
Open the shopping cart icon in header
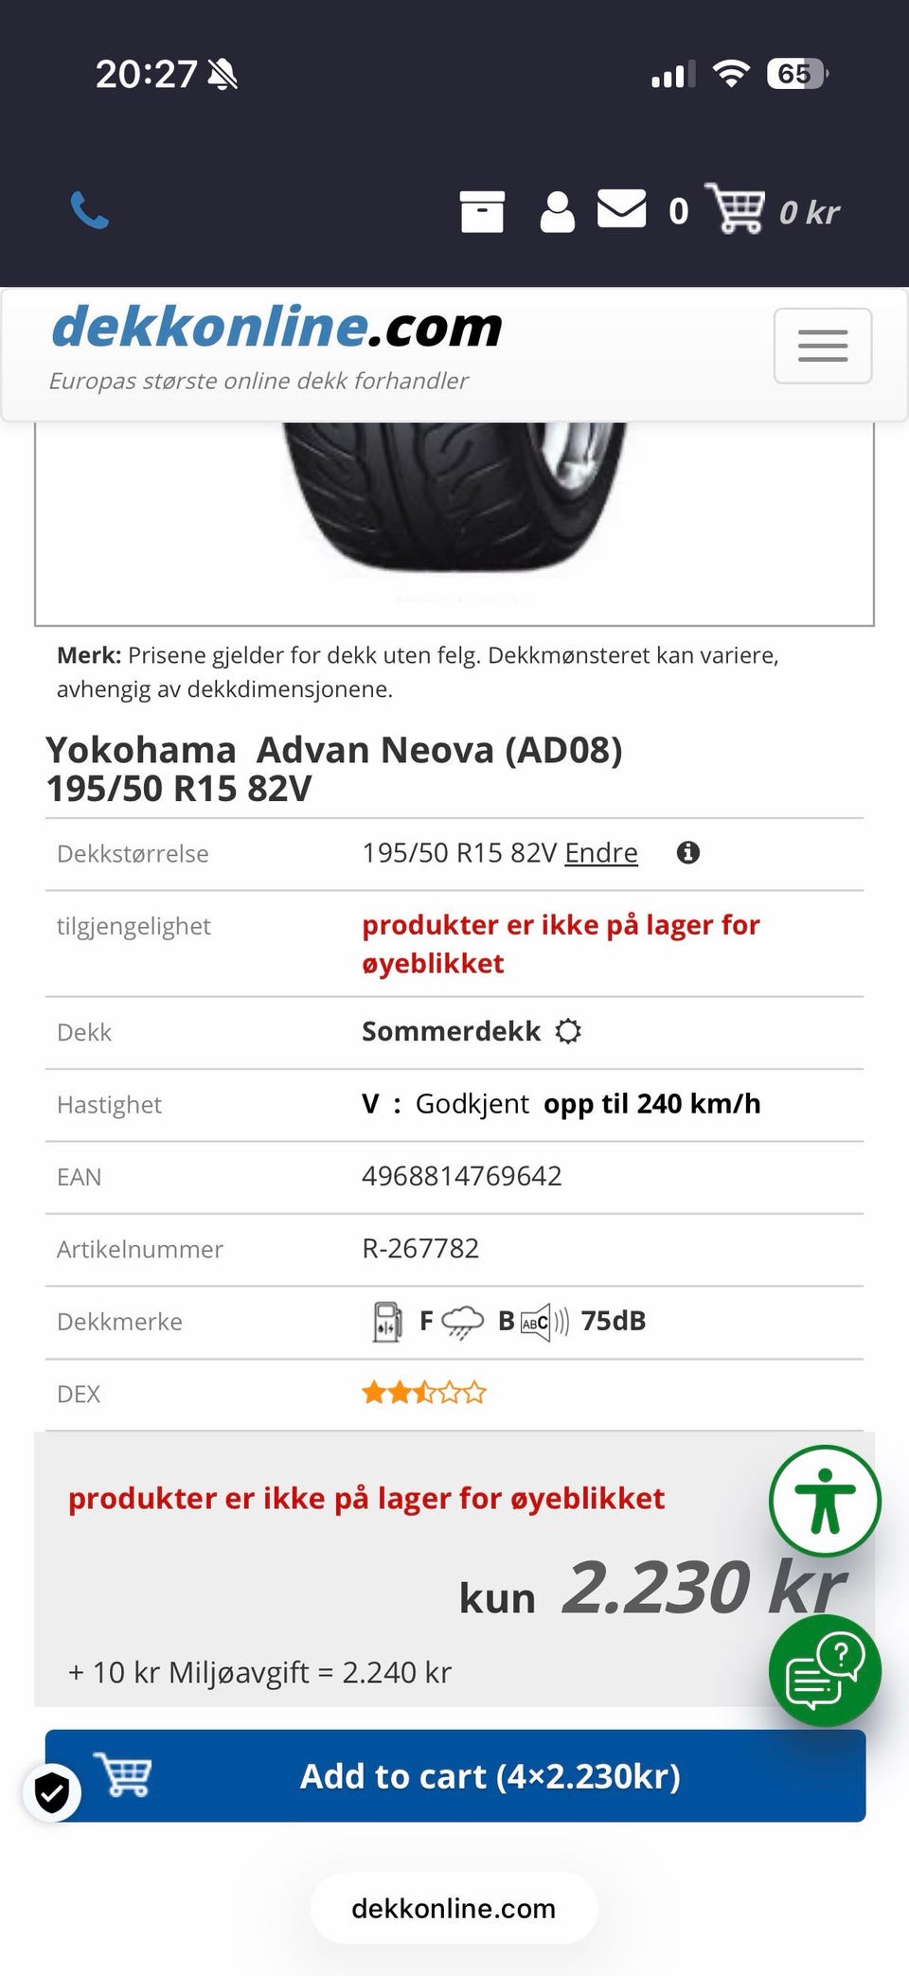pos(735,207)
